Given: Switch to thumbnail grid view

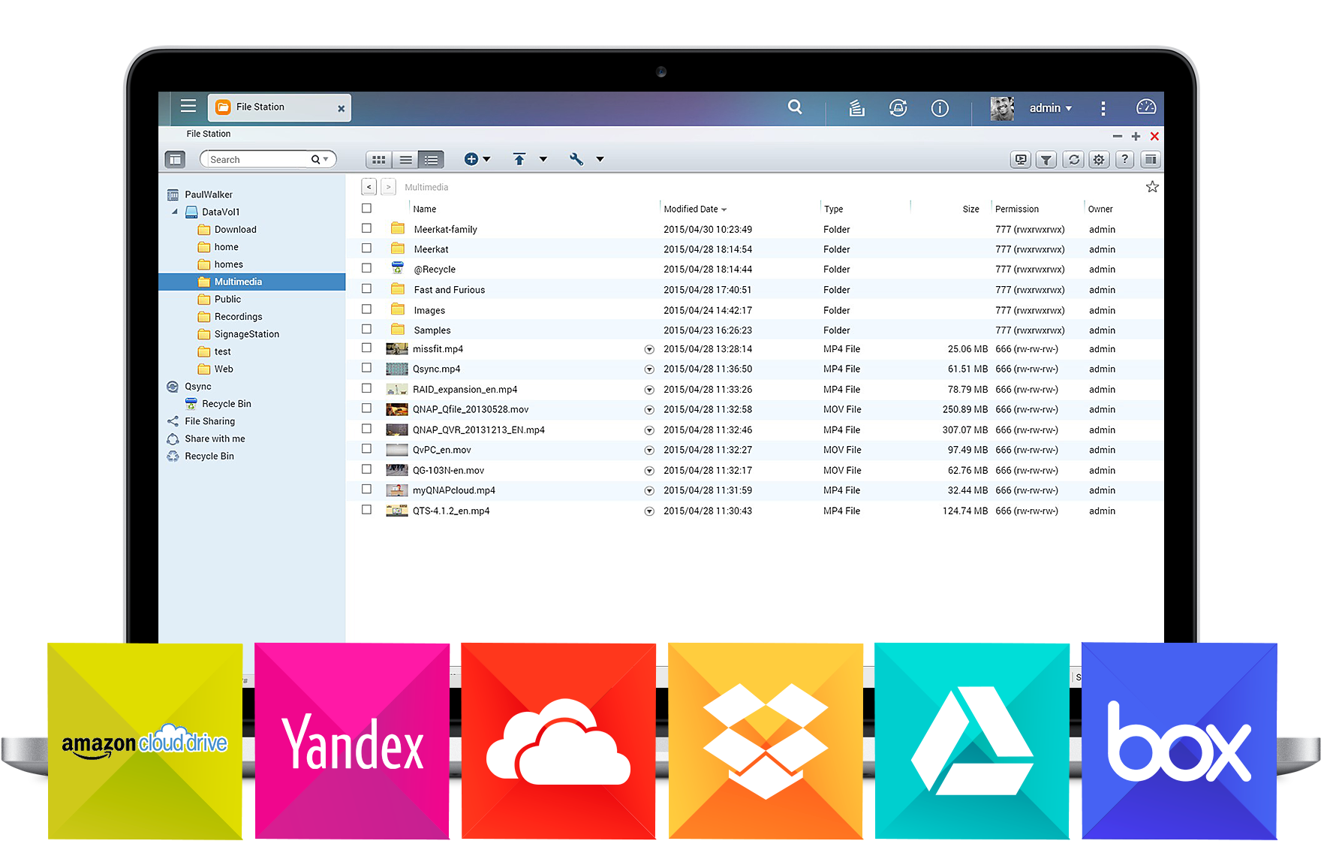Looking at the screenshot, I should pos(379,159).
